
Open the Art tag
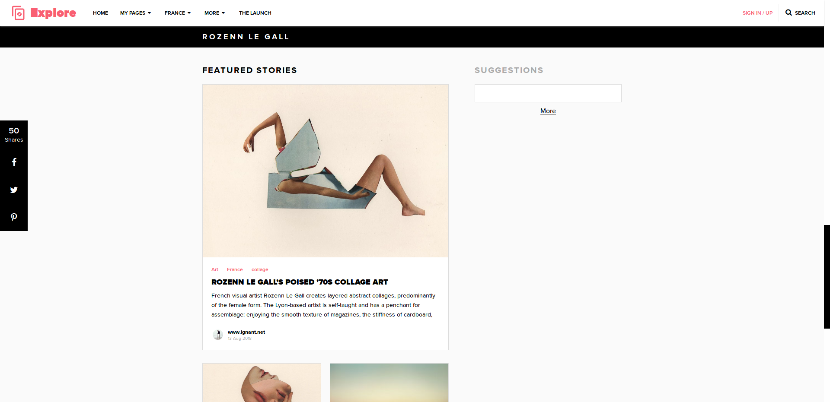coord(215,269)
